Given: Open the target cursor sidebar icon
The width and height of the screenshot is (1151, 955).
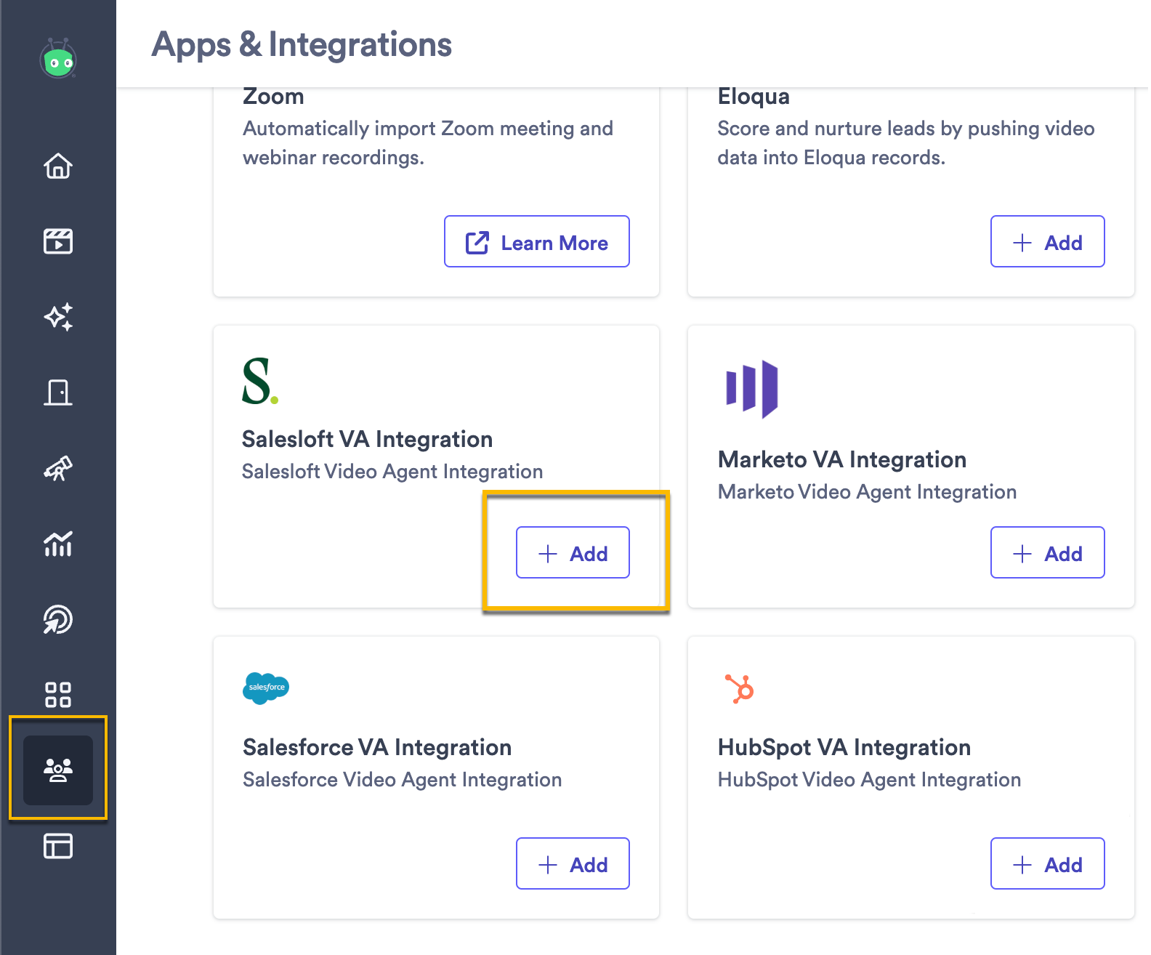Looking at the screenshot, I should click(58, 619).
